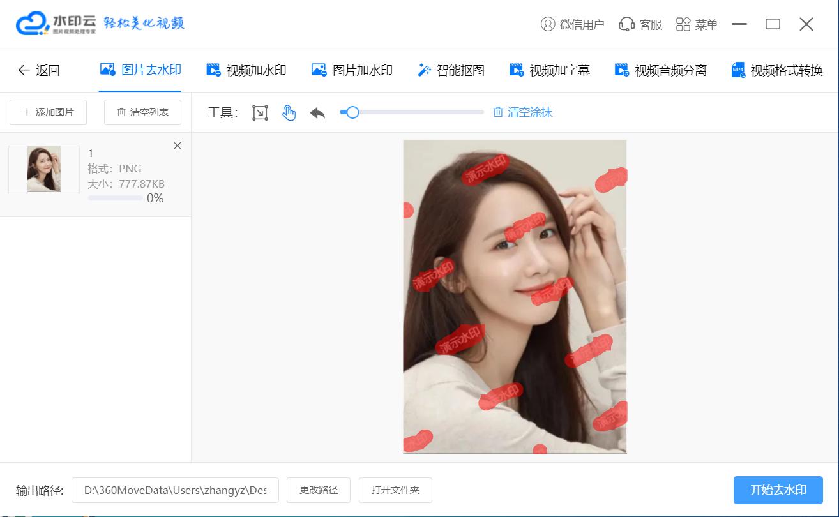Switch to 视频加水印 tab
This screenshot has height=517, width=839.
[246, 70]
